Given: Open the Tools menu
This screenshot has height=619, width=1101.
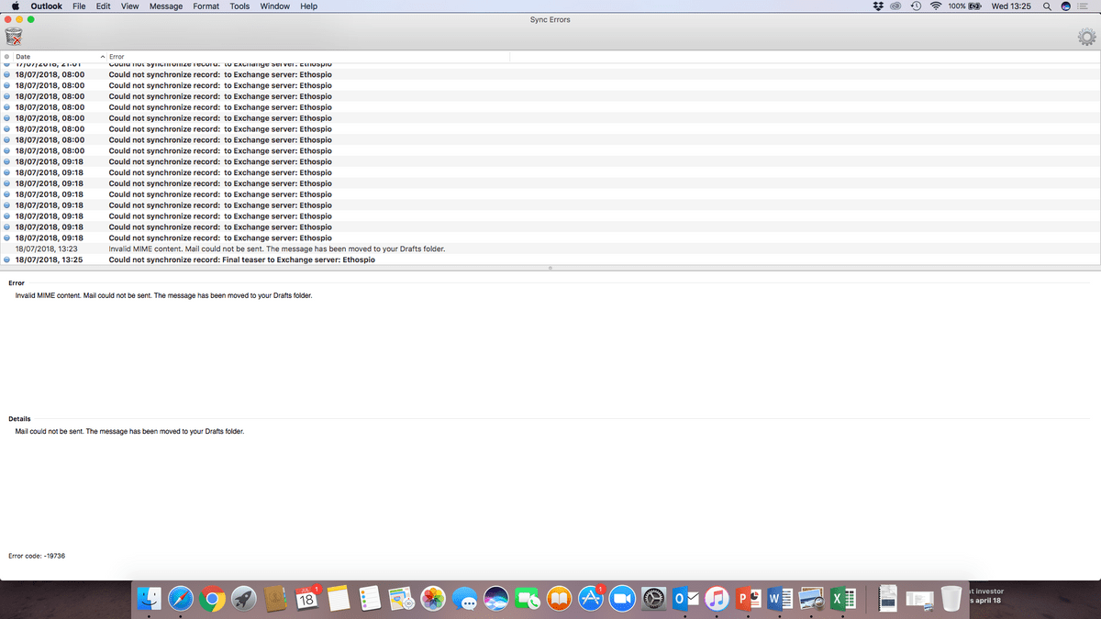Looking at the screenshot, I should click(x=239, y=6).
